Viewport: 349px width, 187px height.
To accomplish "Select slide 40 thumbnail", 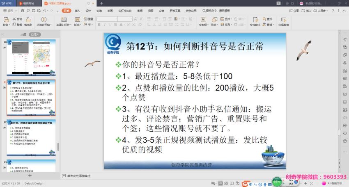I will (31, 58).
